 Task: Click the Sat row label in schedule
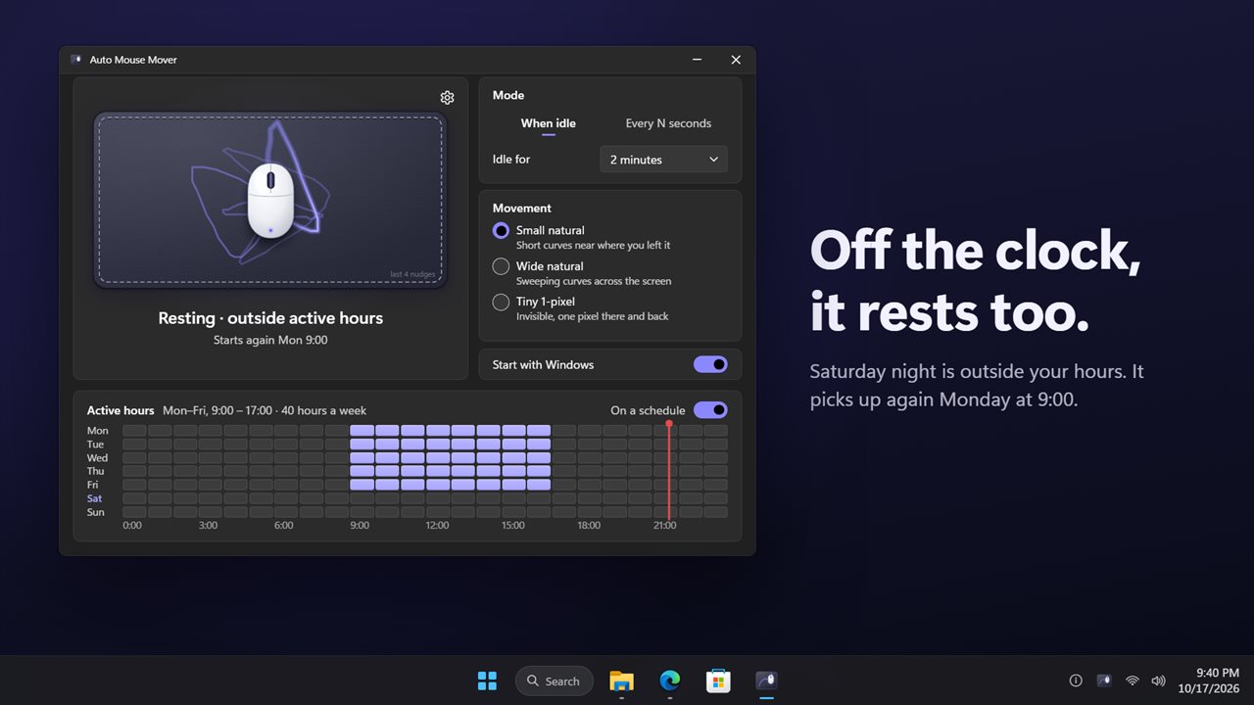(94, 498)
